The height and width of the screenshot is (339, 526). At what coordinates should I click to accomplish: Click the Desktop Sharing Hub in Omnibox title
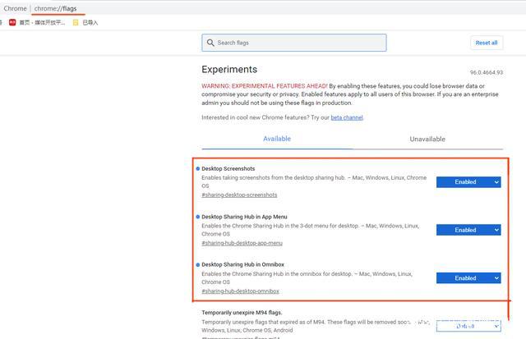(242, 264)
